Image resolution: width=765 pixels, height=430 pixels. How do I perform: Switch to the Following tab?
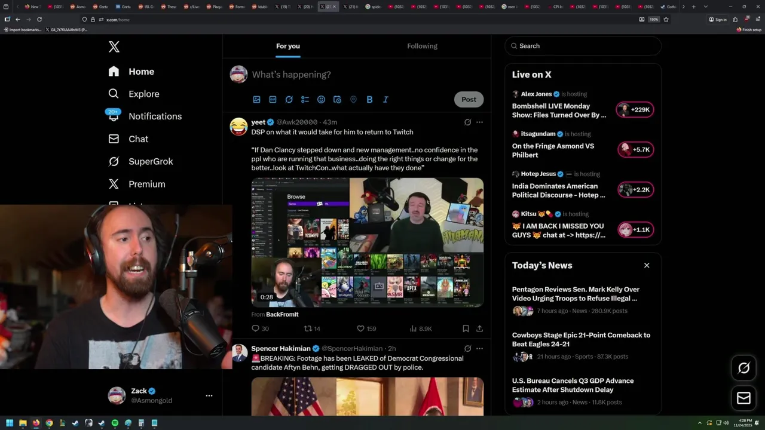pos(423,46)
